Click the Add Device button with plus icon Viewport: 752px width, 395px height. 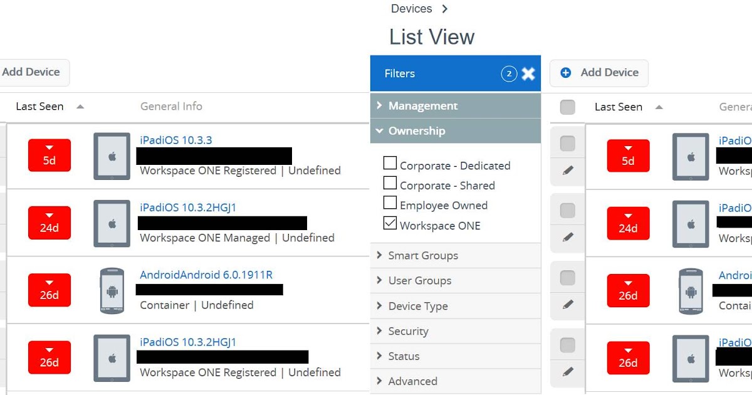[599, 73]
